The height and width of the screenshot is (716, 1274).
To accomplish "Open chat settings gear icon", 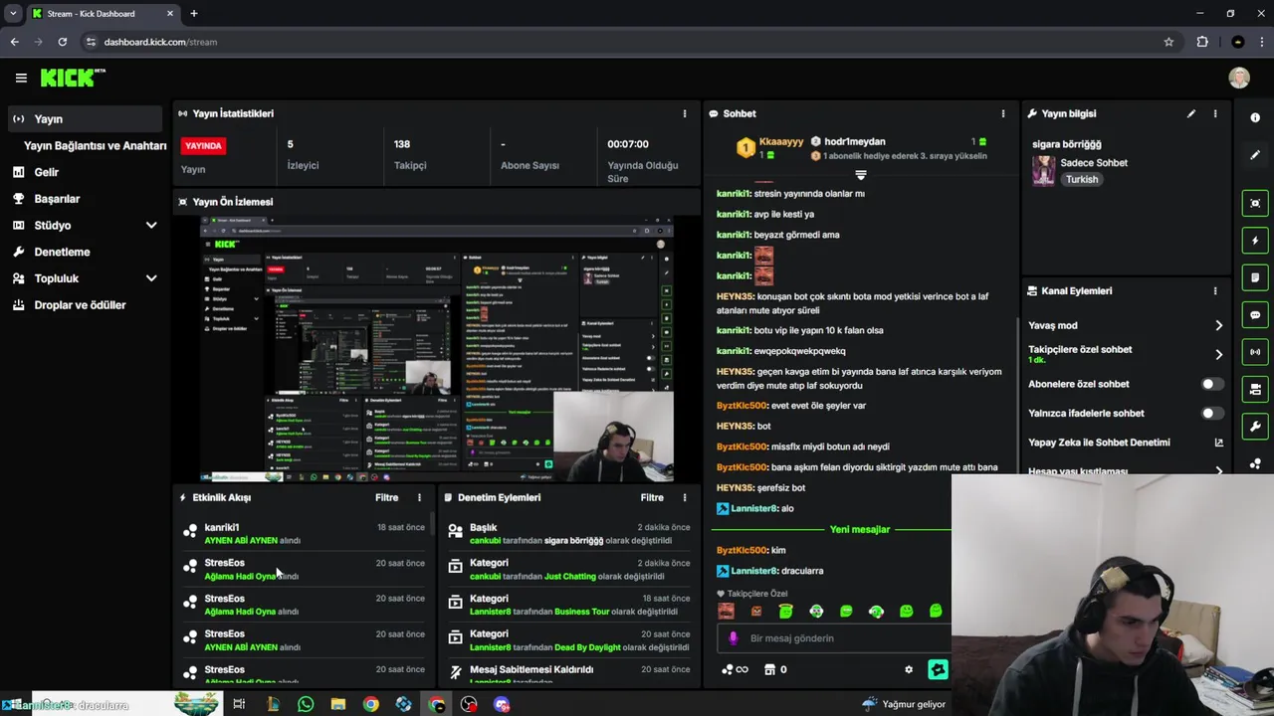I will [x=909, y=669].
